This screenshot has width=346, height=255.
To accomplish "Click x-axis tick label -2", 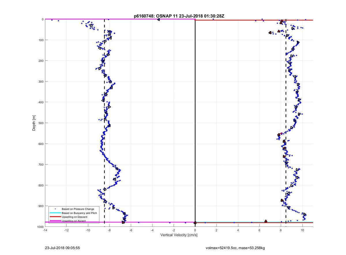I will click(174, 230).
